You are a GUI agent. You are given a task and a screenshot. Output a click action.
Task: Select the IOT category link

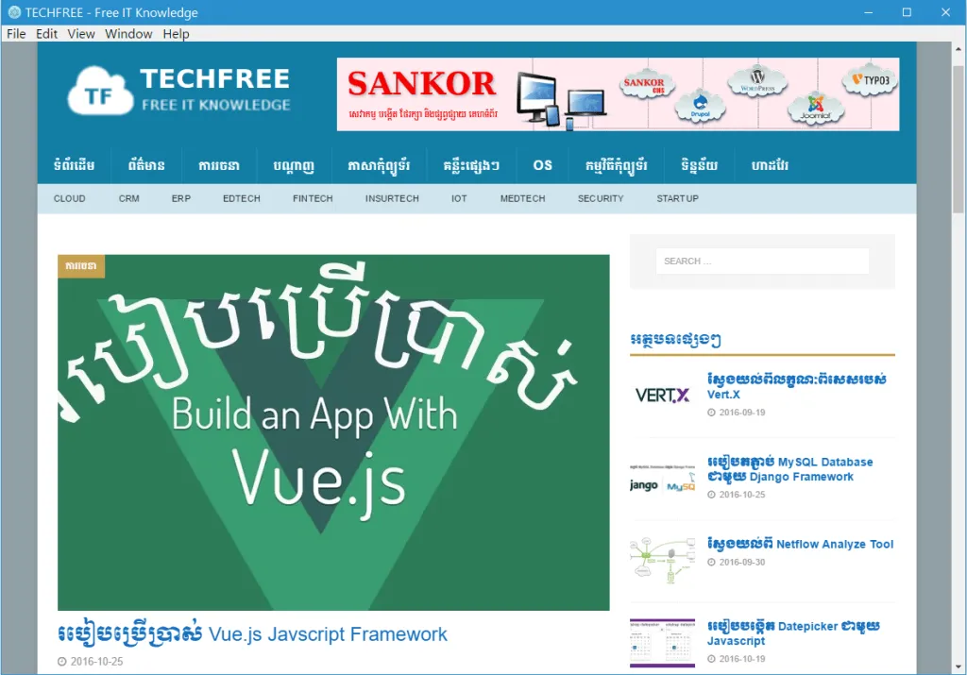coord(459,198)
